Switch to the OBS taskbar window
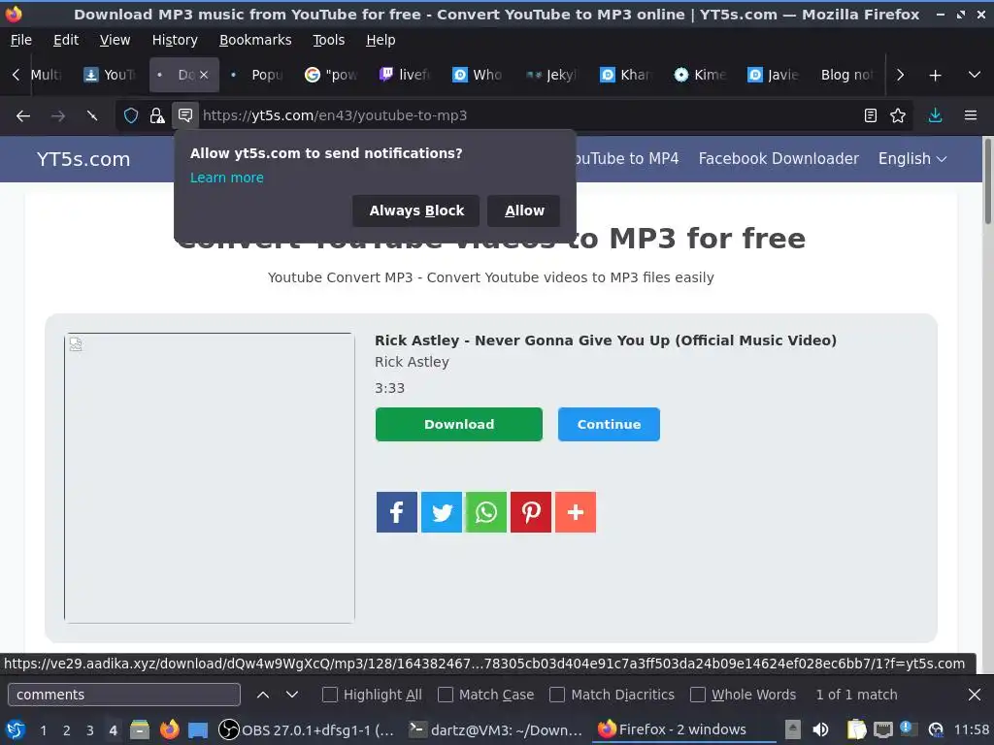This screenshot has height=745, width=994. [x=307, y=729]
